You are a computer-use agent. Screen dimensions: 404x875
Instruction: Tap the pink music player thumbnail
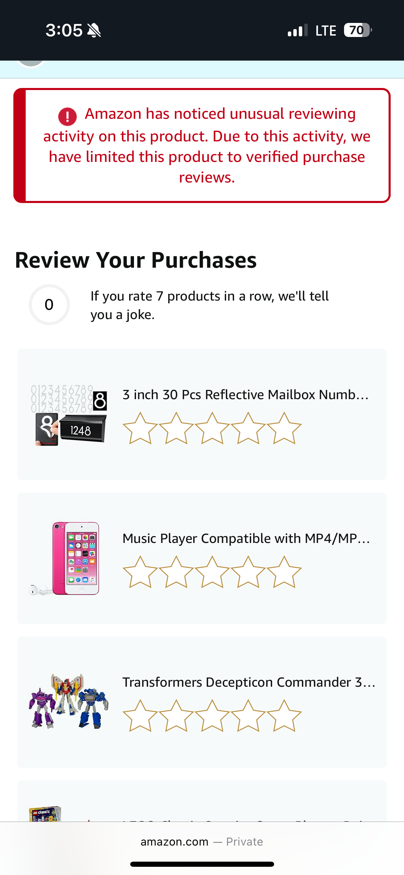[69, 558]
